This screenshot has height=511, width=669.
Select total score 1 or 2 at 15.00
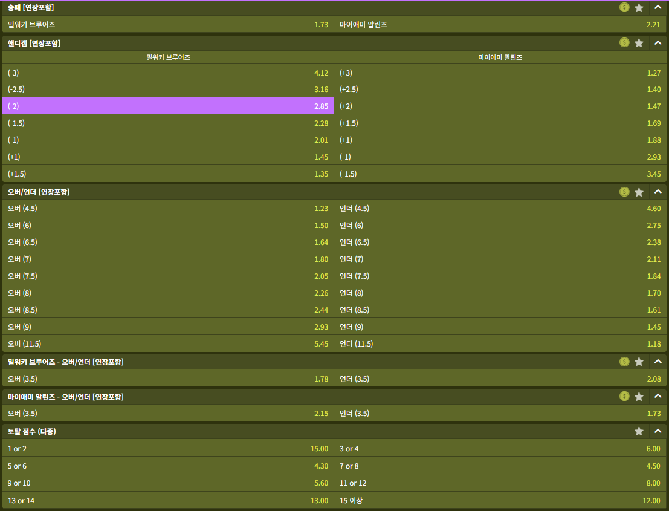click(168, 448)
